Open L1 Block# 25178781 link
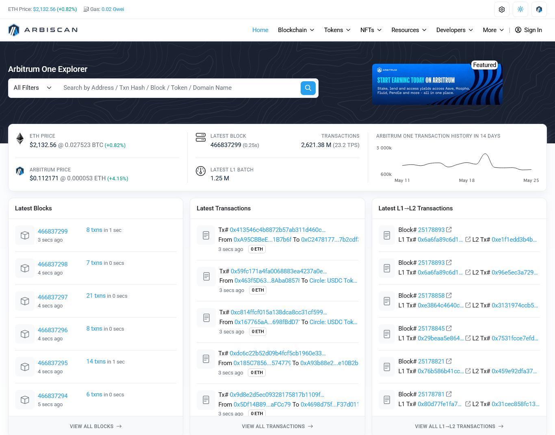Viewport: 555px width, 435px height. point(431,394)
